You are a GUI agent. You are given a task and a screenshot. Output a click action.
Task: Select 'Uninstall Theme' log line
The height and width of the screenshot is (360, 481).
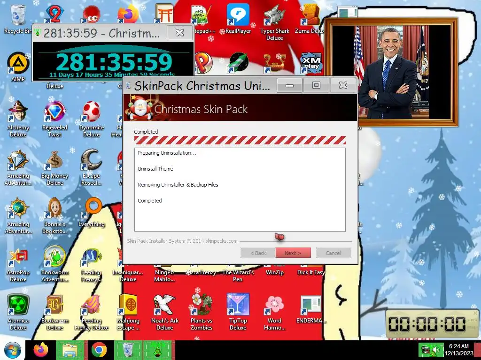click(155, 169)
